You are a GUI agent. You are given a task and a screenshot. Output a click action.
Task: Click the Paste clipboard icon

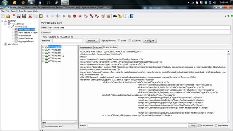(x=41, y=16)
